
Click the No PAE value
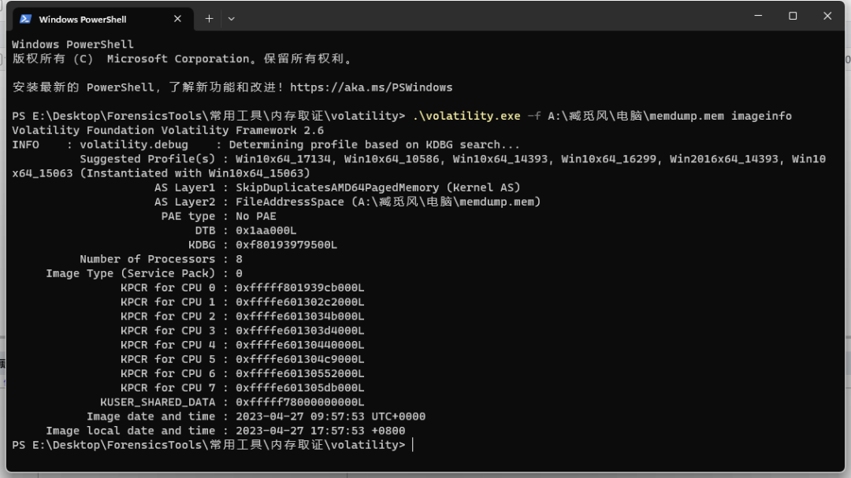[x=255, y=216]
